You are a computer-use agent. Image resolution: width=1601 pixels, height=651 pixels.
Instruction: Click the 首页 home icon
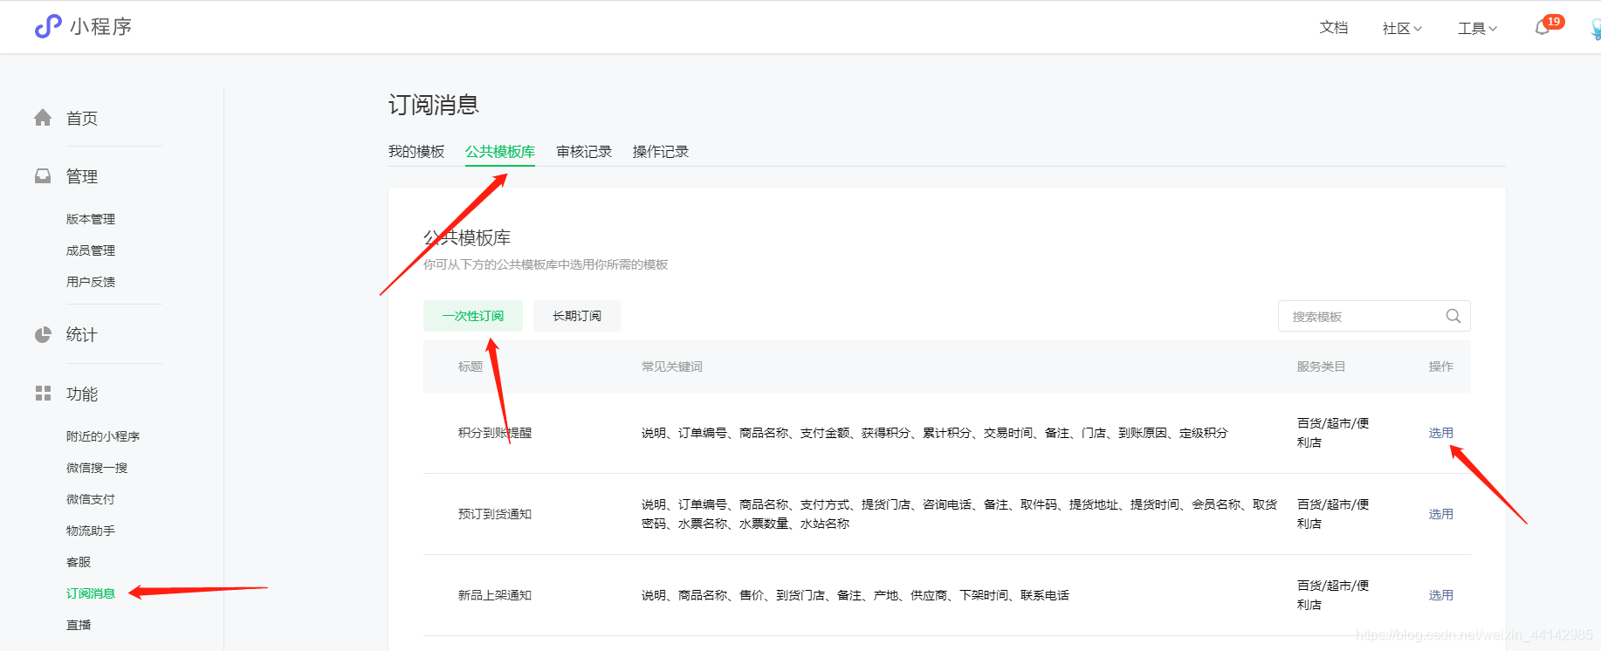click(x=43, y=118)
